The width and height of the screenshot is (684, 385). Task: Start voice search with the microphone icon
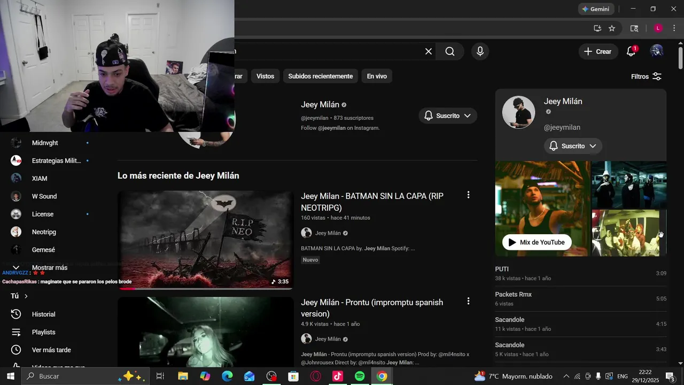pos(480,51)
